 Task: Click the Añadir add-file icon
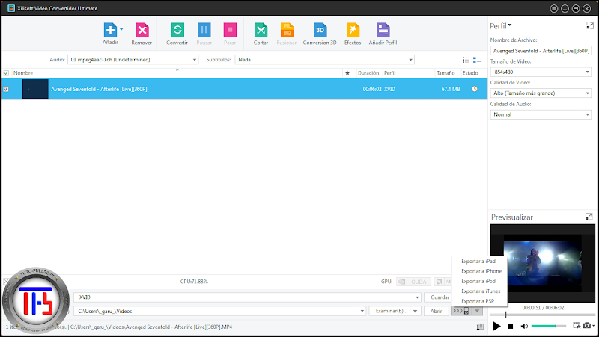click(x=110, y=30)
